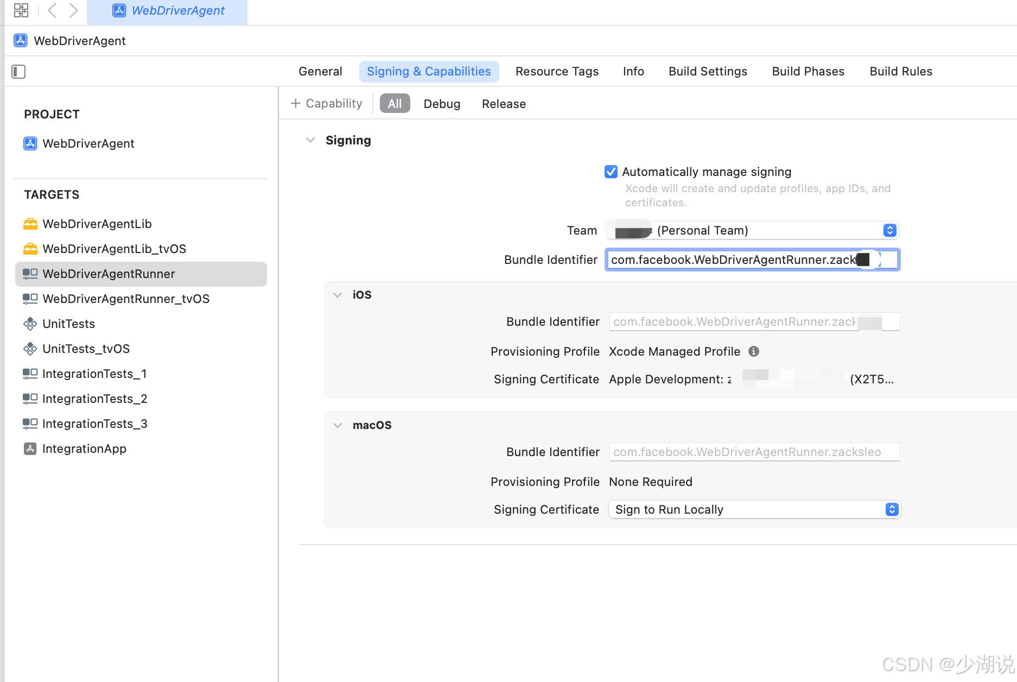Screen dimensions: 1017x682
Task: Click the main Bundle Identifier field
Action: point(753,260)
